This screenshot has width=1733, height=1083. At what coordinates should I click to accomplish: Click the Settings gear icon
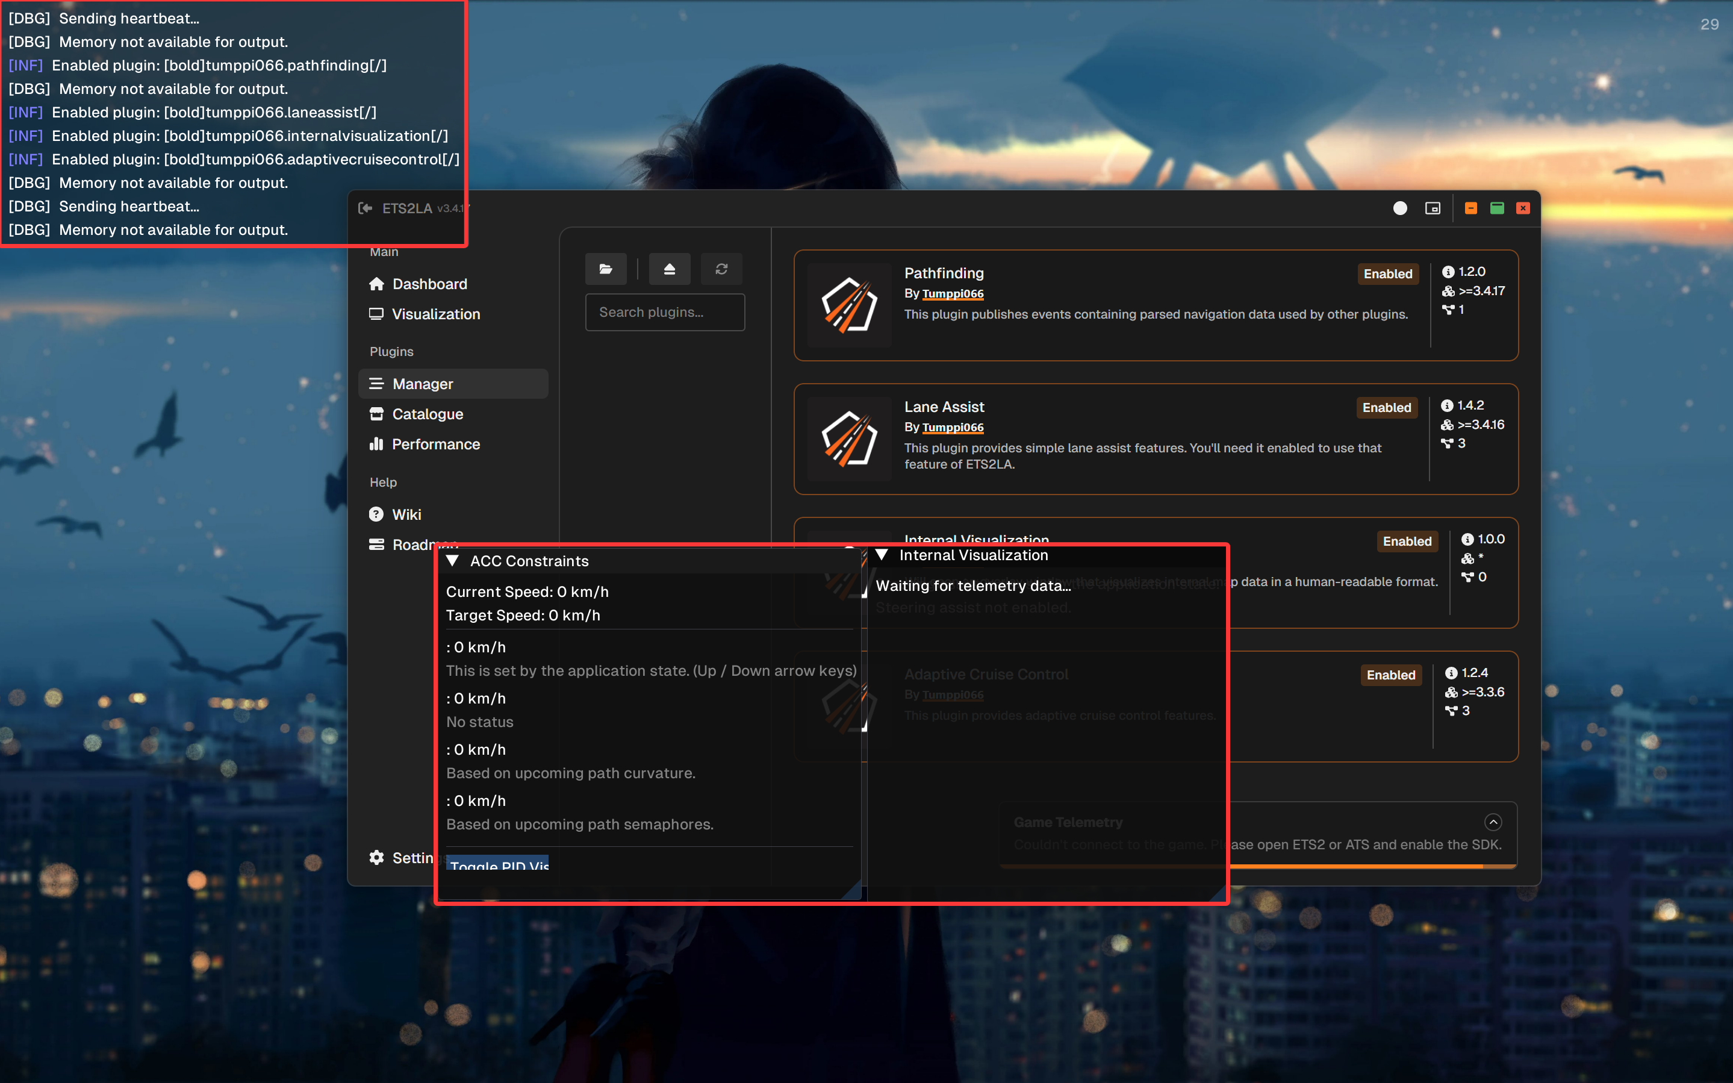coord(376,857)
